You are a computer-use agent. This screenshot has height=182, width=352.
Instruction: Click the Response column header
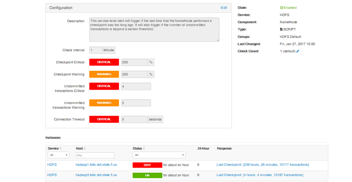224,148
